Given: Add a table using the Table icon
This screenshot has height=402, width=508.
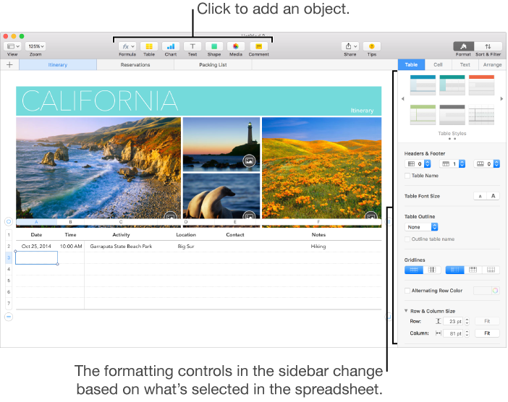Looking at the screenshot, I should pos(149,46).
